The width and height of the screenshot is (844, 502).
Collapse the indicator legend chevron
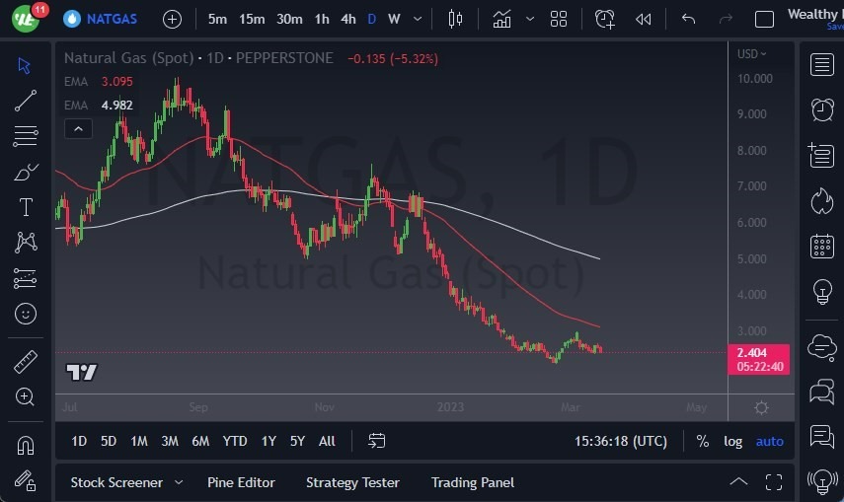[77, 128]
